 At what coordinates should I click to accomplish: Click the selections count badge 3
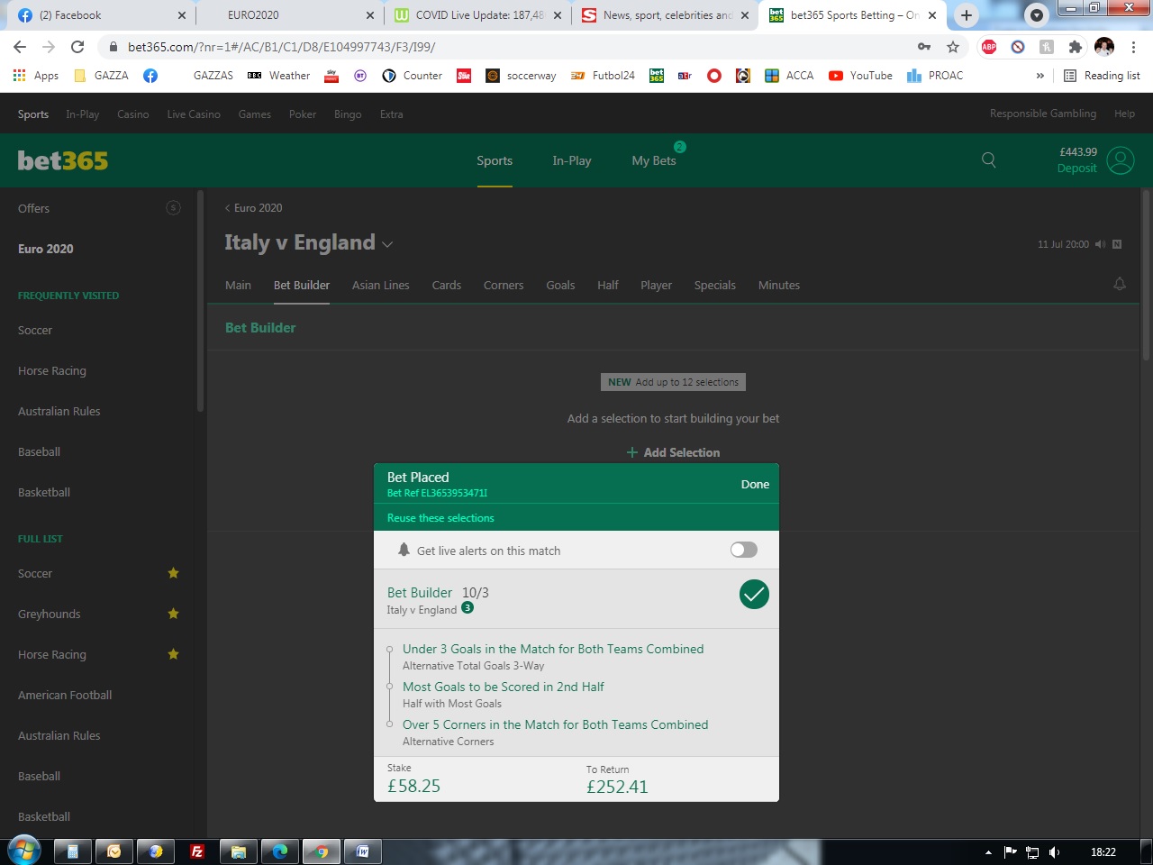[x=468, y=607]
